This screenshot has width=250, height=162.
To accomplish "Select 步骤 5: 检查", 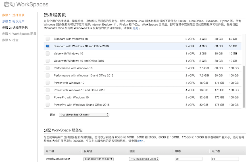I will [x=10, y=40].
